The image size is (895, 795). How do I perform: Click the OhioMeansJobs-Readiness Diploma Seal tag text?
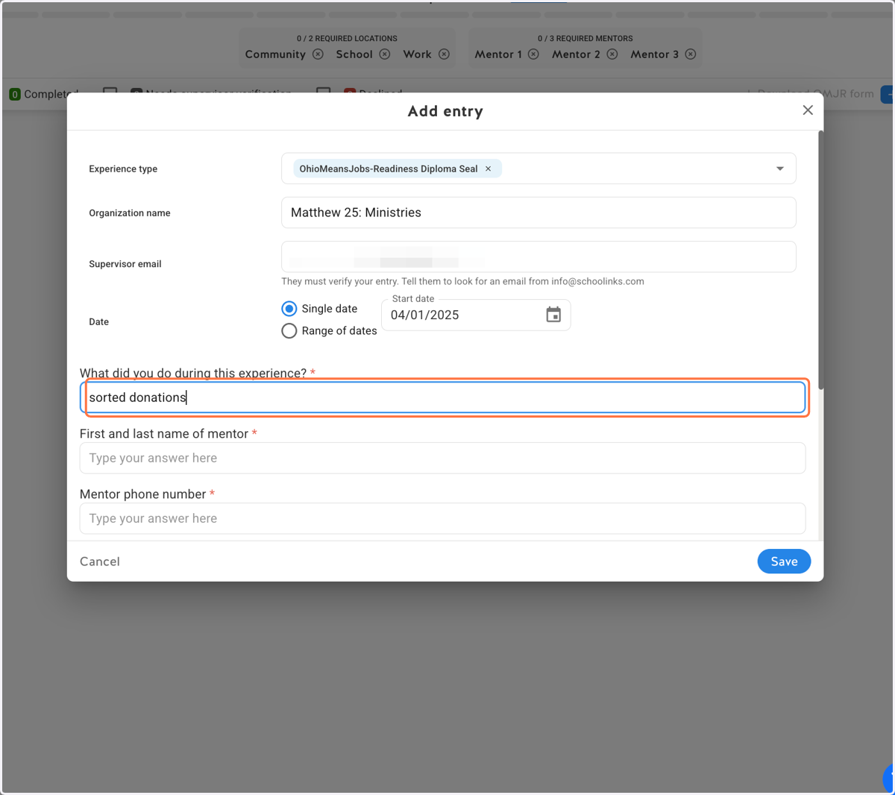tap(389, 169)
